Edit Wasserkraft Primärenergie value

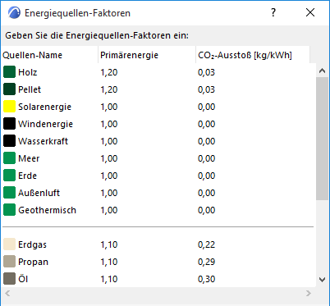coord(109,141)
